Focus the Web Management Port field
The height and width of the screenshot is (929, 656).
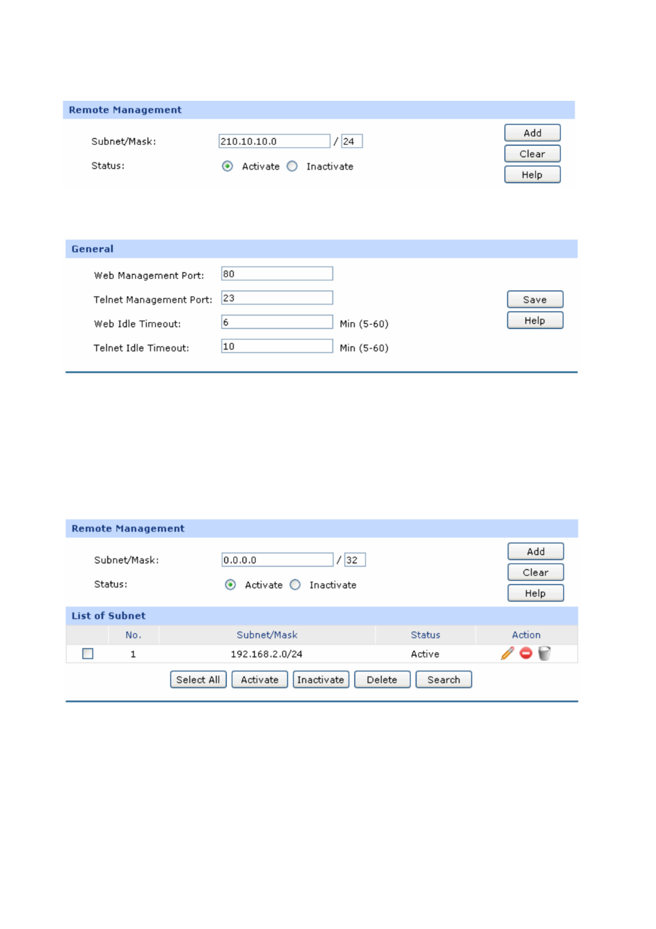277,274
